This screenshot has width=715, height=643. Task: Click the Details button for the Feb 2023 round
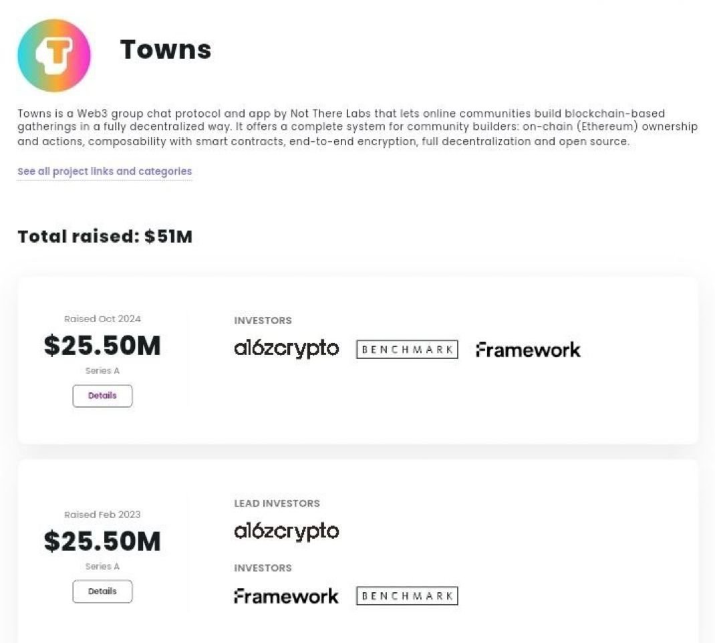[x=102, y=592]
